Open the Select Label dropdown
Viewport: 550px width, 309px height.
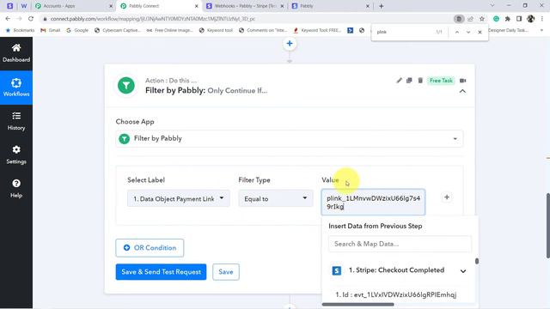pos(179,198)
